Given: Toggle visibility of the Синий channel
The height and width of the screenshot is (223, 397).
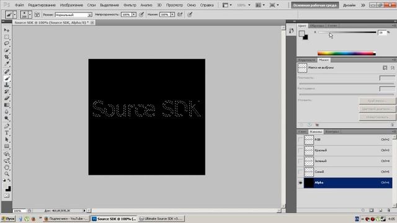Looking at the screenshot, I should 300,172.
